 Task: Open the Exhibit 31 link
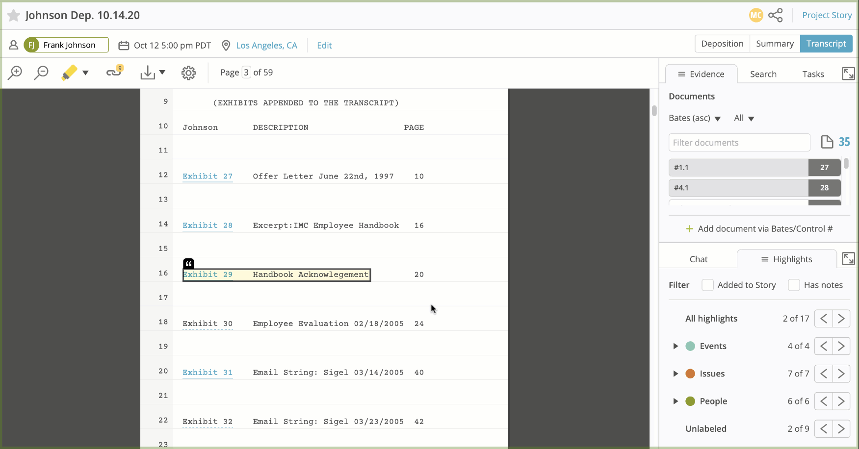pos(208,373)
